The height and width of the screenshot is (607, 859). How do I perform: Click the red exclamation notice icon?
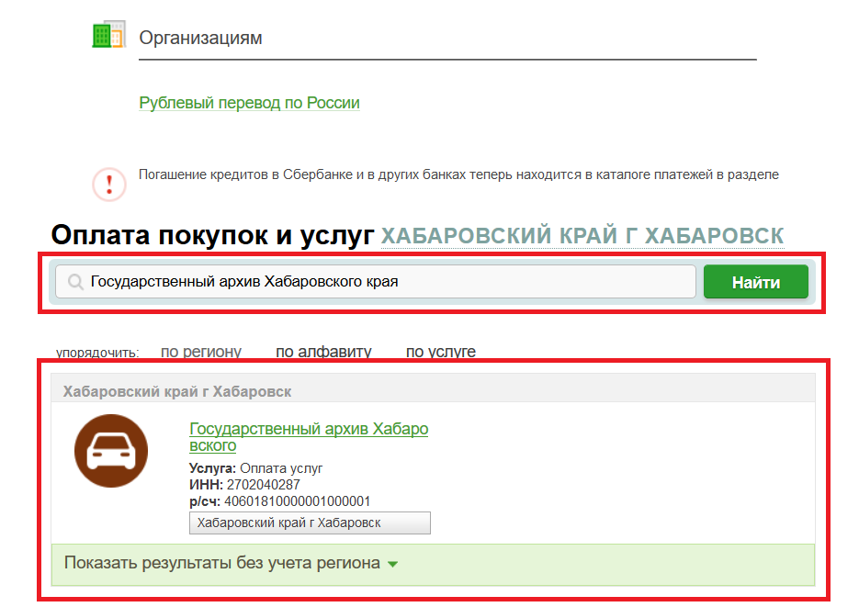[x=109, y=185]
